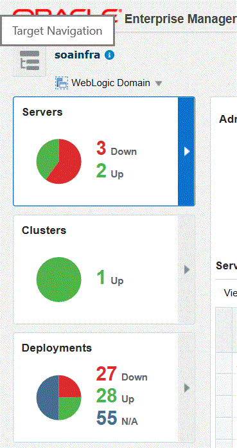Click the soainfra domain name

[77, 55]
